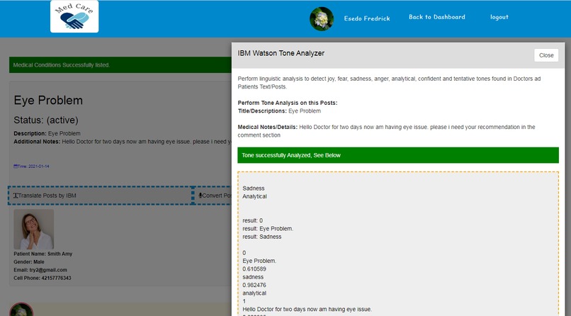Viewport: 571px width, 316px height.
Task: Click the Patient Name: Smith Amy text
Action: click(43, 254)
